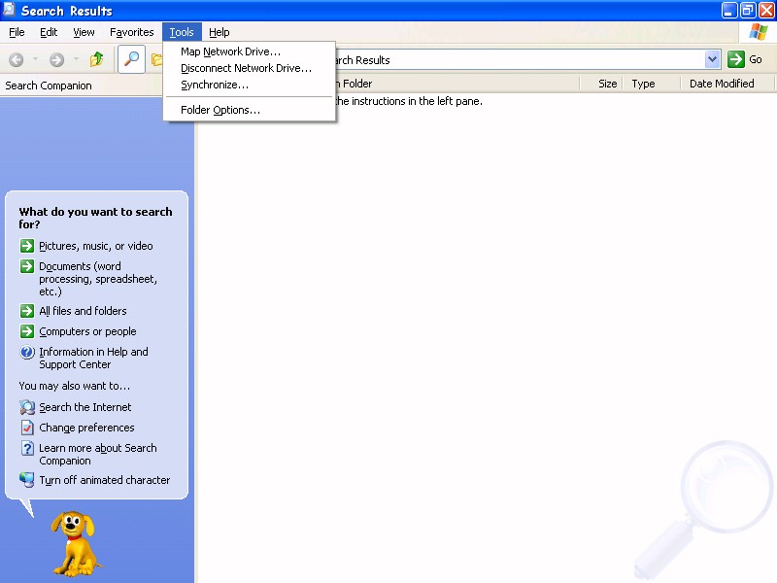Image resolution: width=777 pixels, height=583 pixels.
Task: Select Synchronize in the Tools menu
Action: (x=250, y=85)
